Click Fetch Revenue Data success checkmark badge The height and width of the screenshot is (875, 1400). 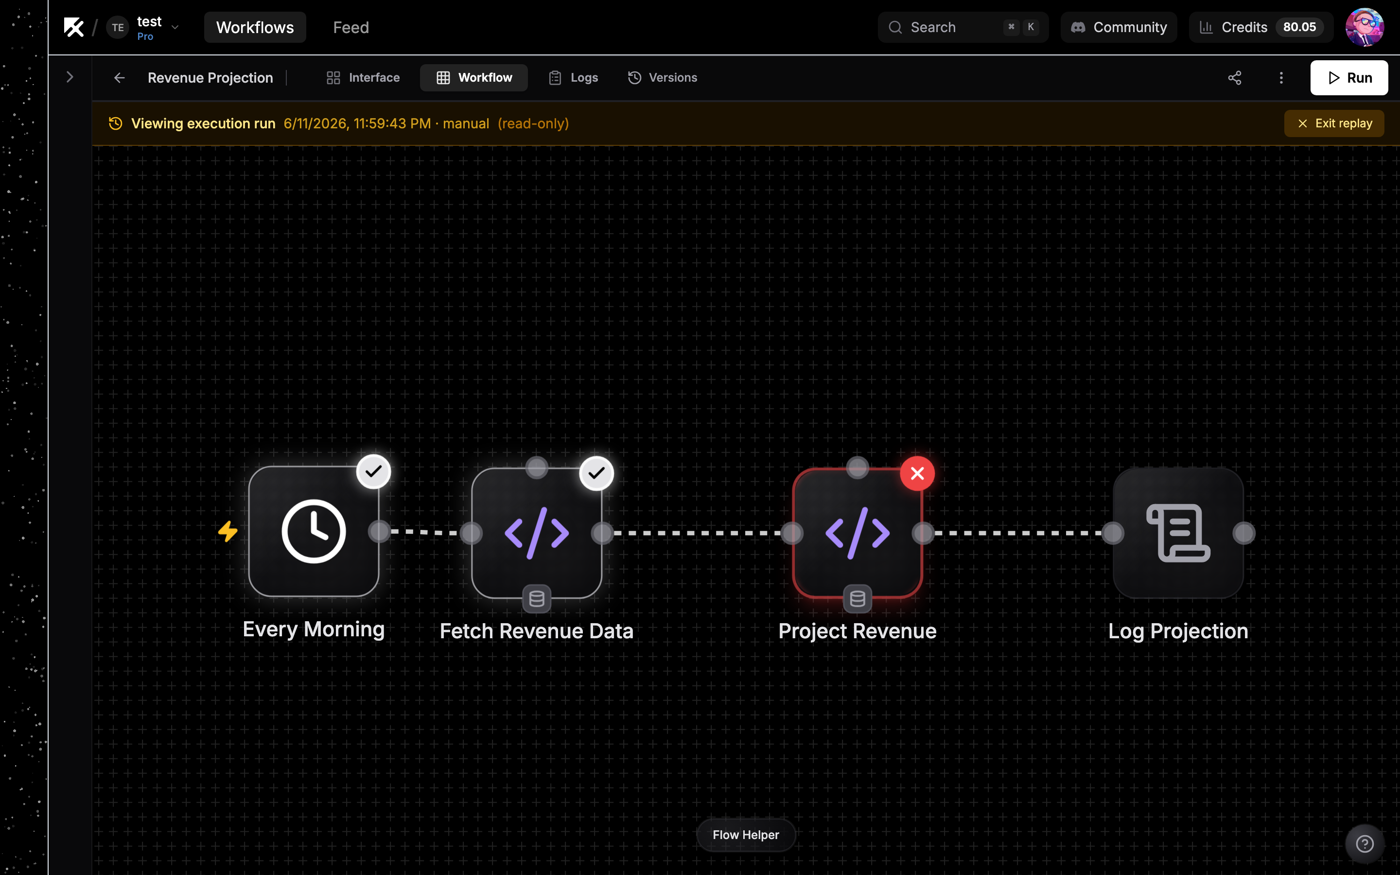(596, 473)
